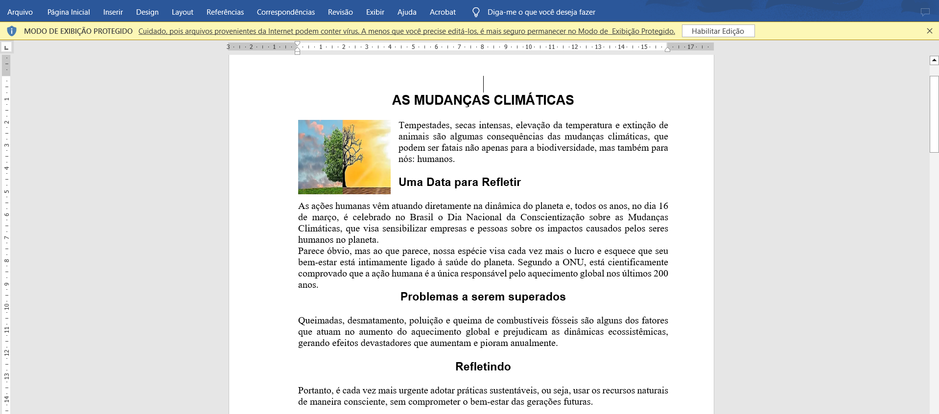Open the Protected View warning link

click(406, 31)
